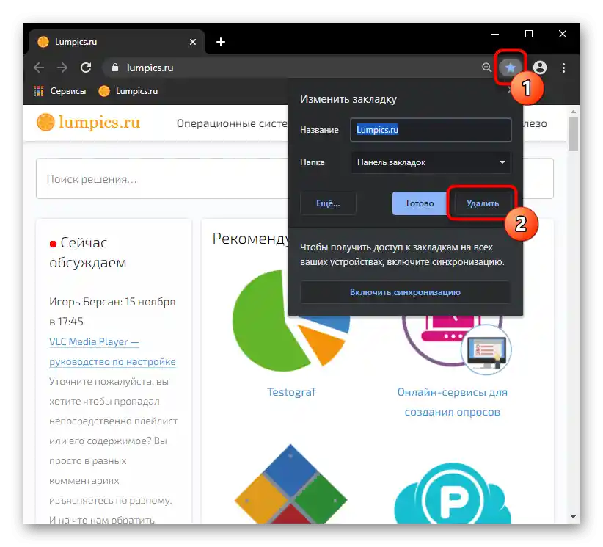
Task: Open the Lumpics.ru bookmark in bookmarks bar
Action: 128,91
